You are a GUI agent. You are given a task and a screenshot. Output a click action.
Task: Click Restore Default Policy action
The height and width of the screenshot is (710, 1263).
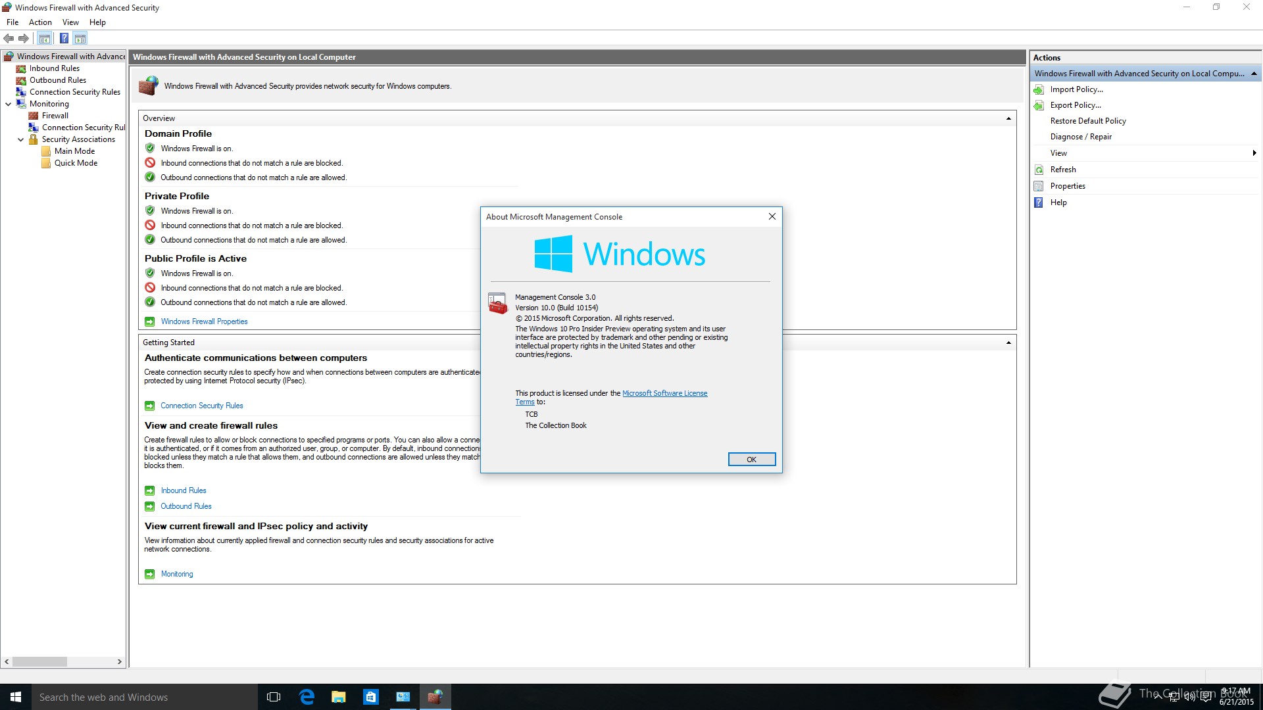point(1088,121)
